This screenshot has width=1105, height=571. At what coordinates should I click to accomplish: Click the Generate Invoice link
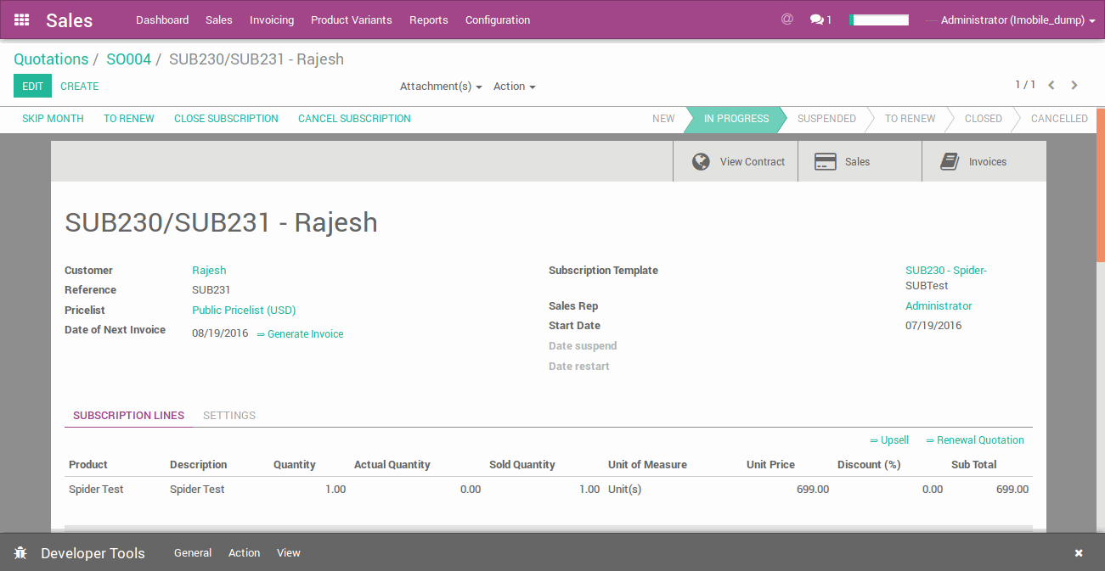(305, 334)
